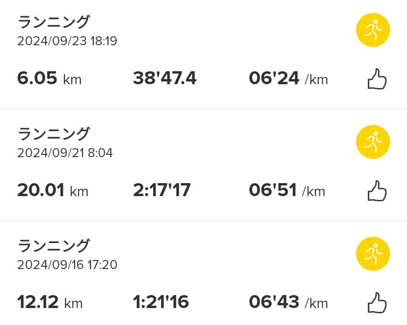Like the 20.01 km run
This screenshot has height=325, width=407.
tap(377, 191)
